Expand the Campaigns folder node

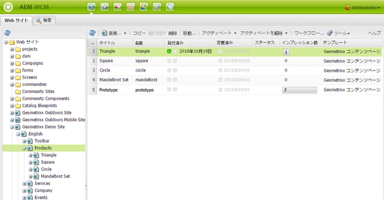[12, 63]
